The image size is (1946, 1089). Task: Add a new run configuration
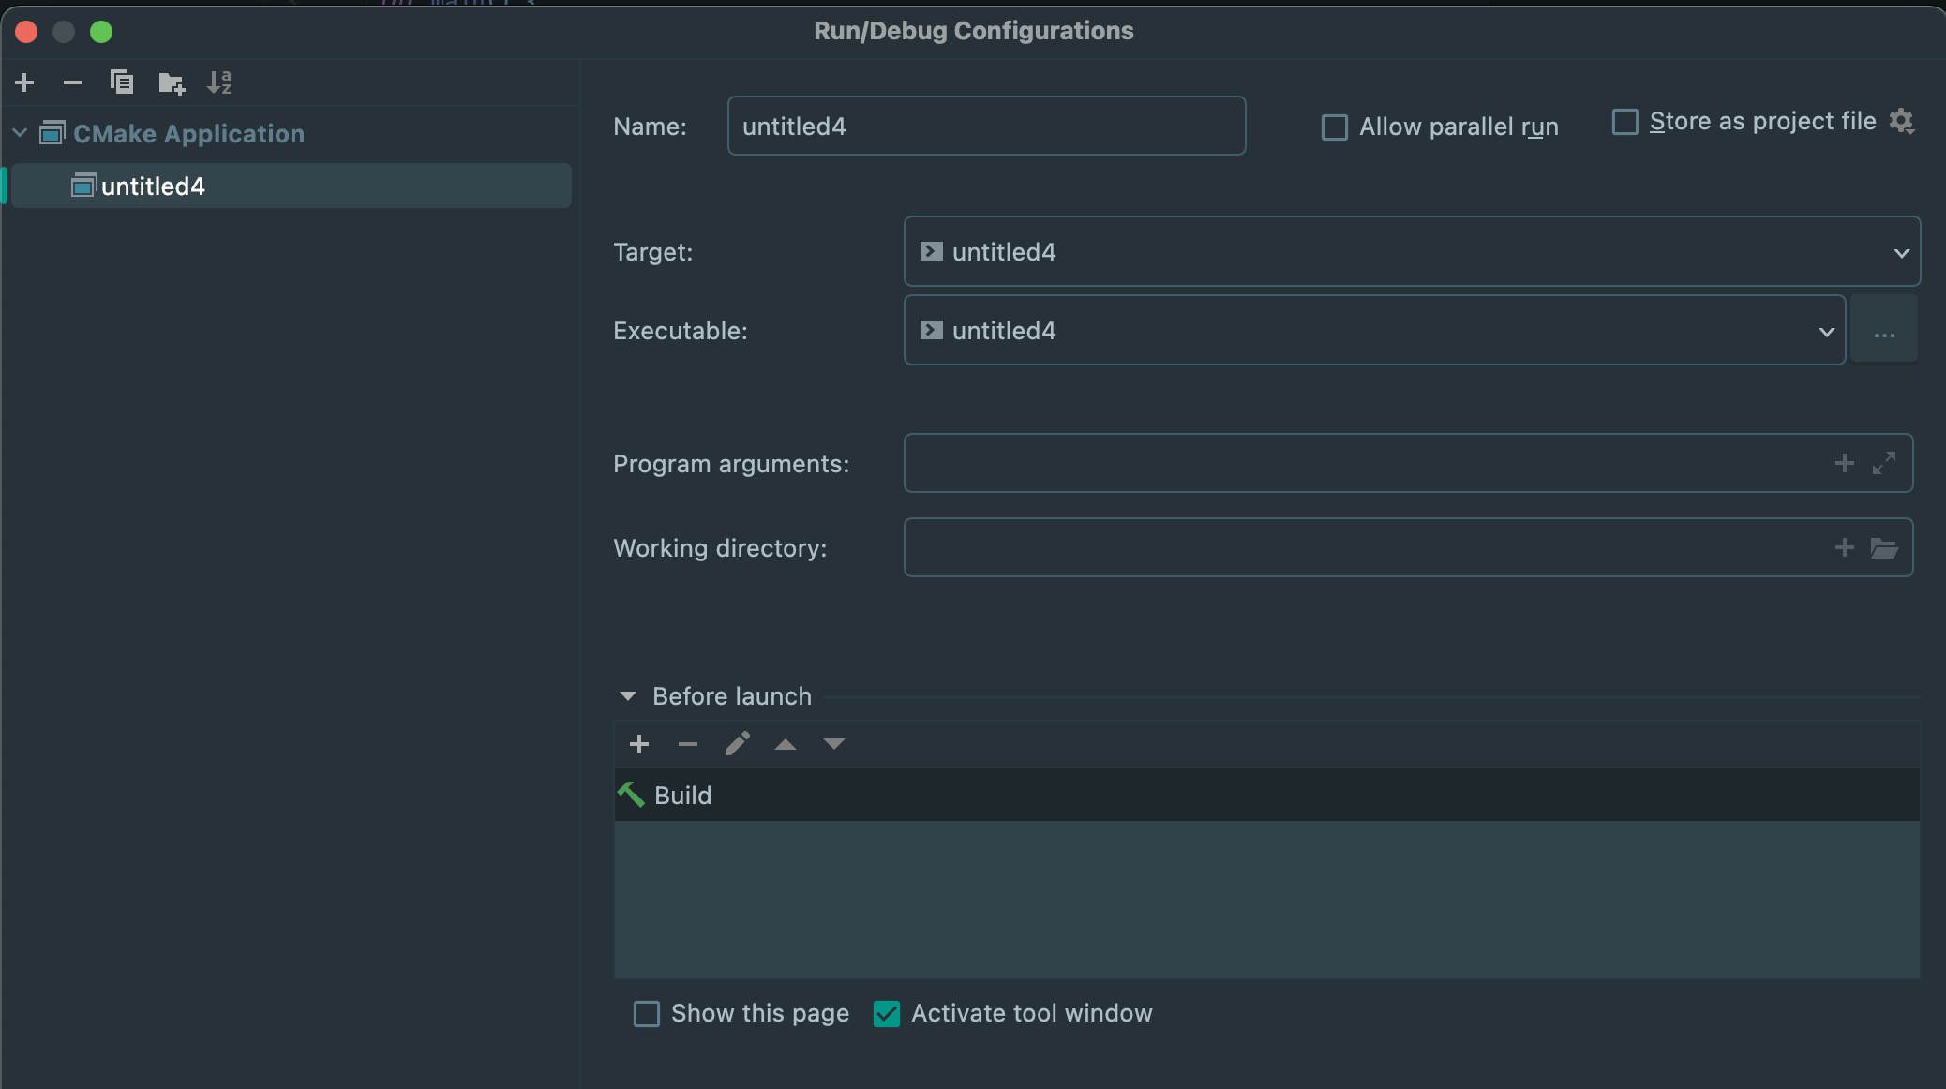click(x=23, y=82)
